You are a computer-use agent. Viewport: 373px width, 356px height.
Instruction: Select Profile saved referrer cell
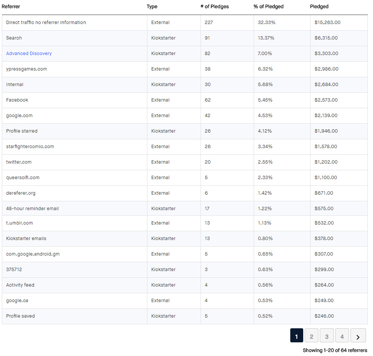coord(75,316)
